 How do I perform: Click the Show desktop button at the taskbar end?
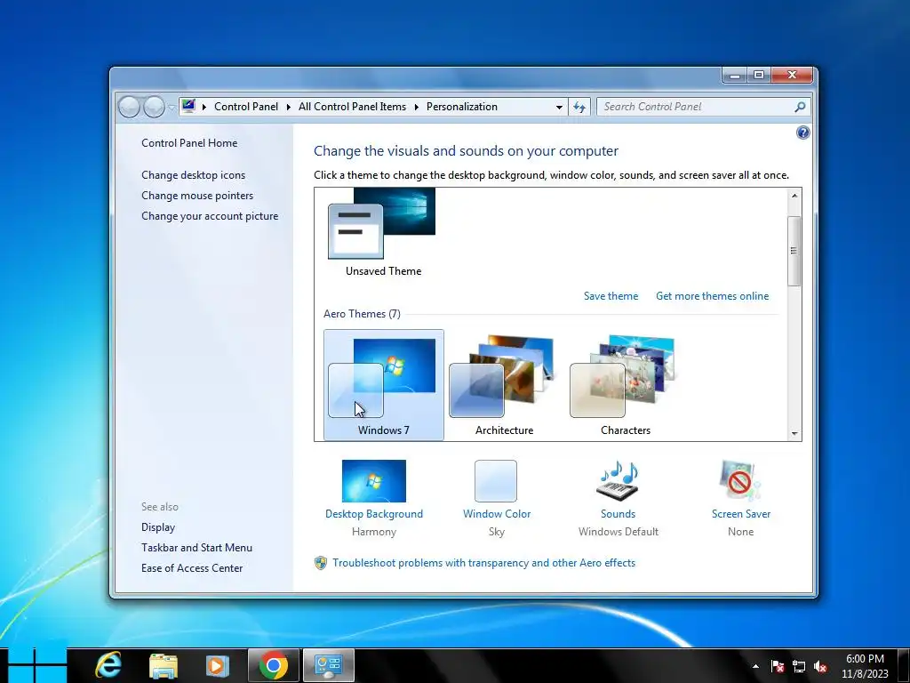pyautogui.click(x=904, y=665)
